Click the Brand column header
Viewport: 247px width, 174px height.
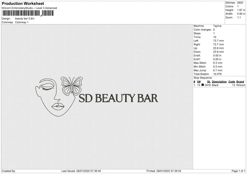(241, 82)
